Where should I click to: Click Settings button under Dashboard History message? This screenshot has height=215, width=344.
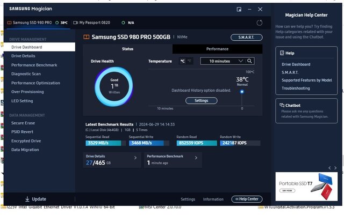[202, 100]
